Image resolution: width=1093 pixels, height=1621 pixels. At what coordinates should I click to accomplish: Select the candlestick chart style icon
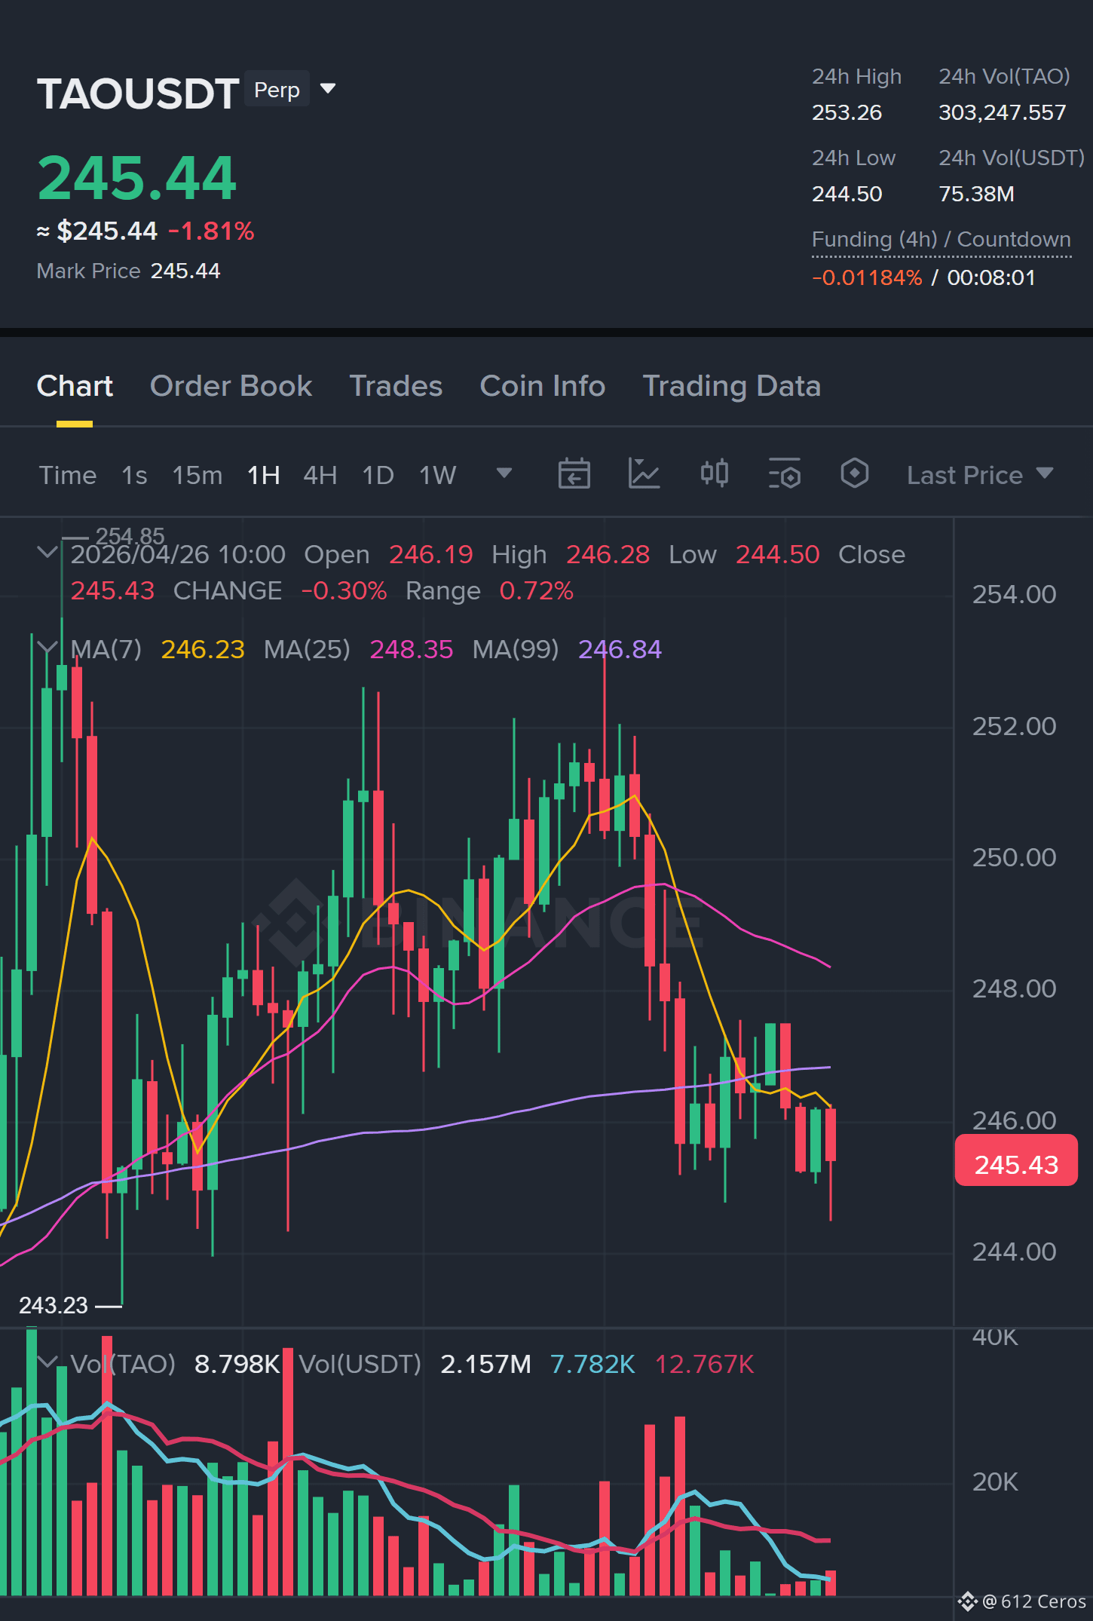pos(714,473)
